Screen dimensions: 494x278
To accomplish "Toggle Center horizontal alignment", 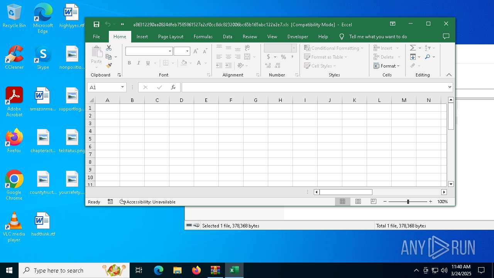I will [228, 57].
